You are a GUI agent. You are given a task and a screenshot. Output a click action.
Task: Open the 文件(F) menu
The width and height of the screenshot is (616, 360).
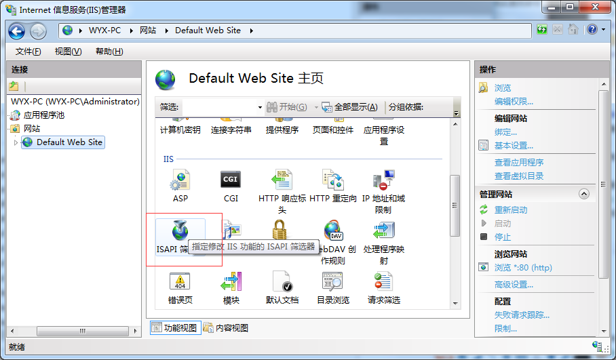(28, 52)
